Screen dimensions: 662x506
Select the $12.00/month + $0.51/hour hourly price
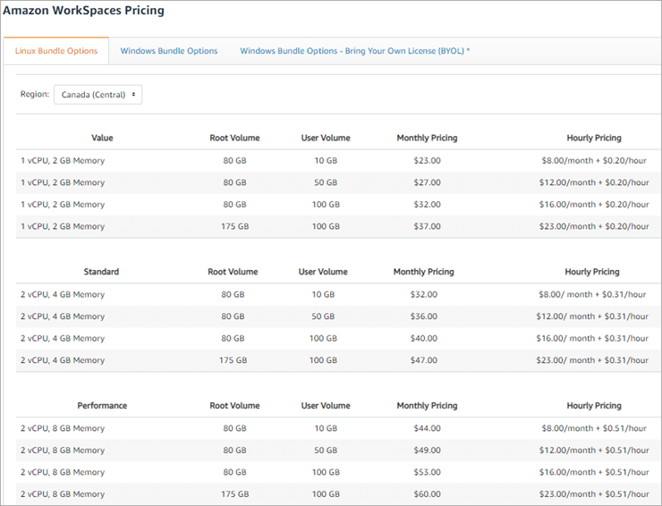click(595, 451)
